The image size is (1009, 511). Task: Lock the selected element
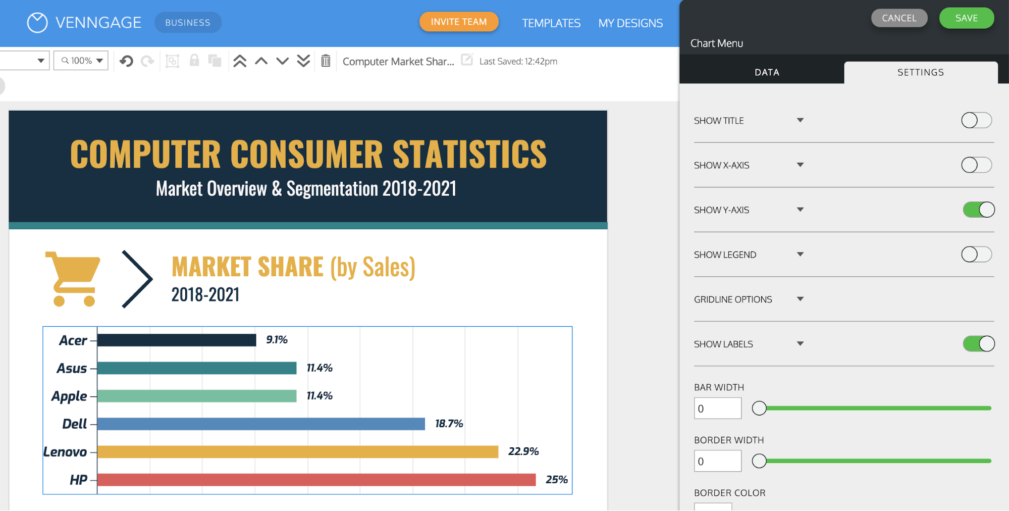(x=194, y=61)
